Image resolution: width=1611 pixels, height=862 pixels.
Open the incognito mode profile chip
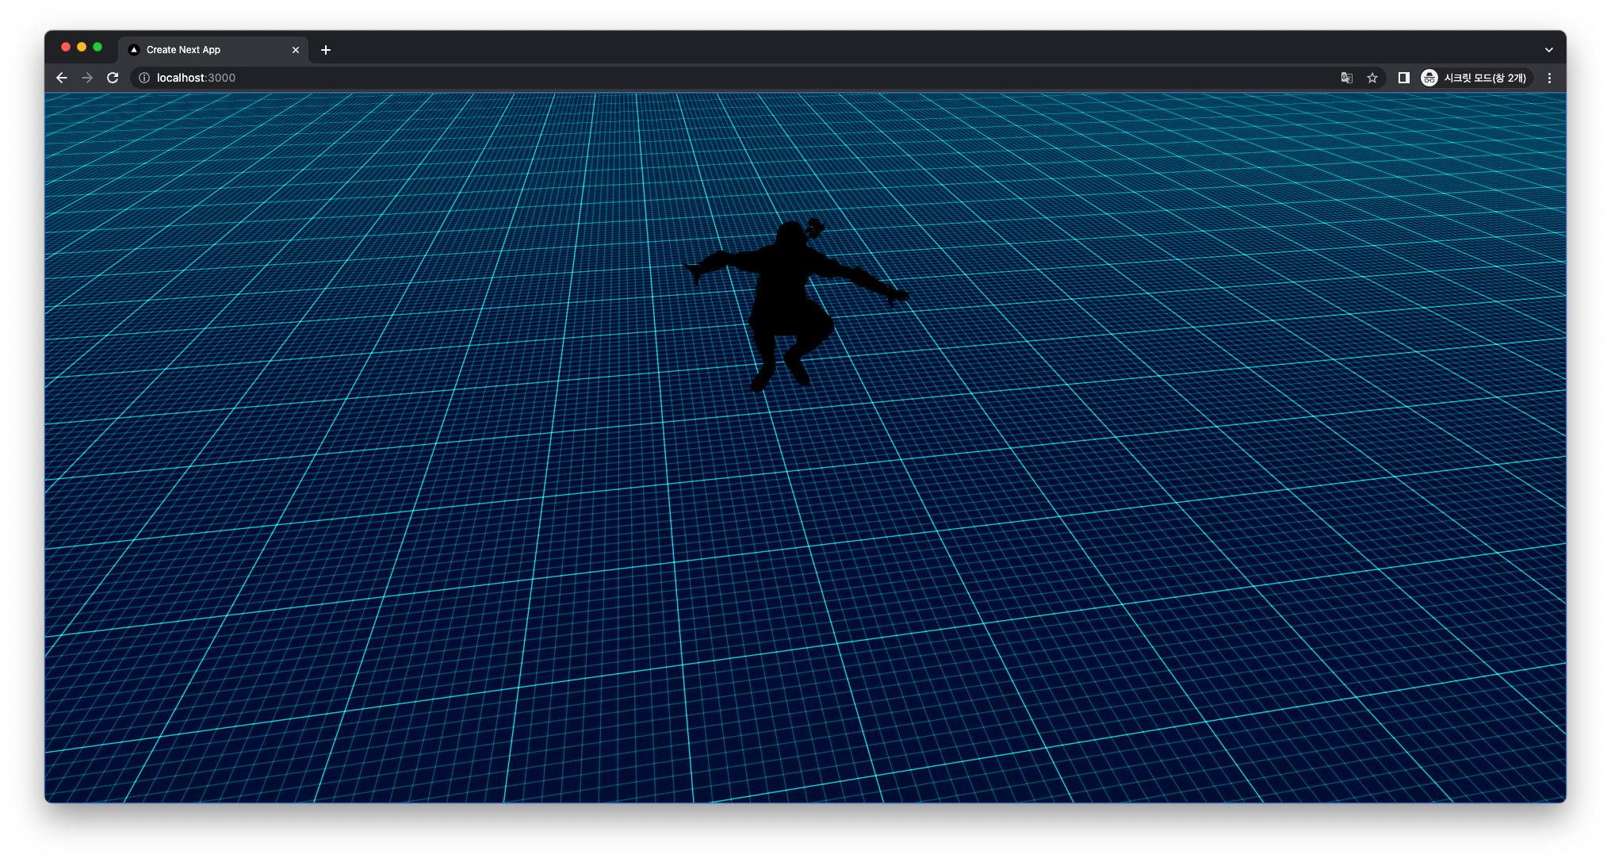click(1475, 78)
